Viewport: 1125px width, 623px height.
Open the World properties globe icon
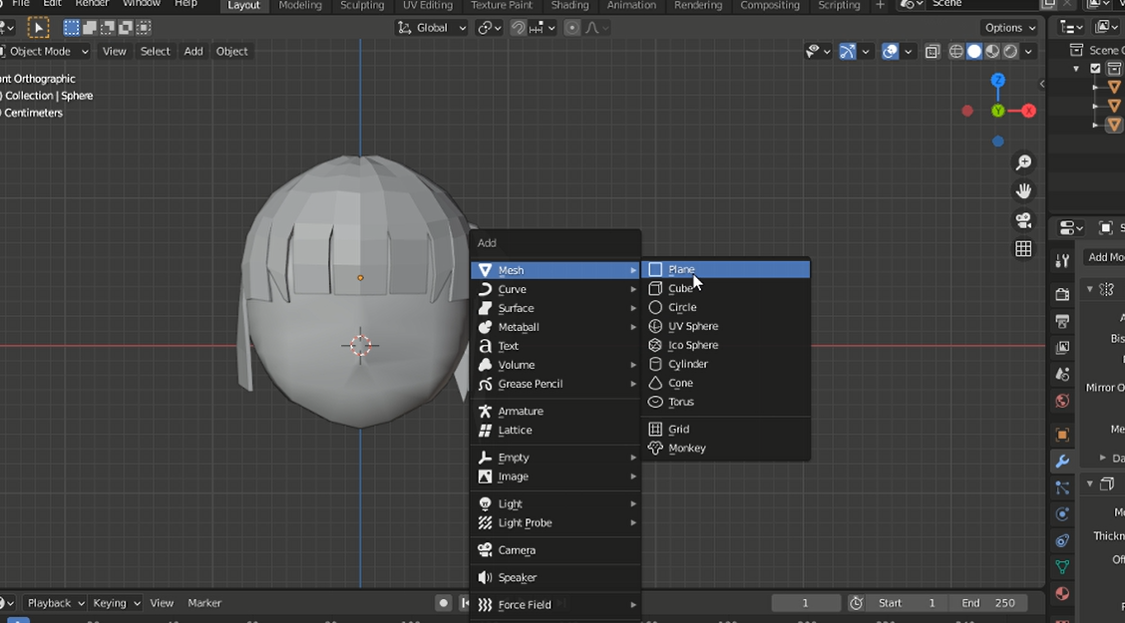(1062, 402)
